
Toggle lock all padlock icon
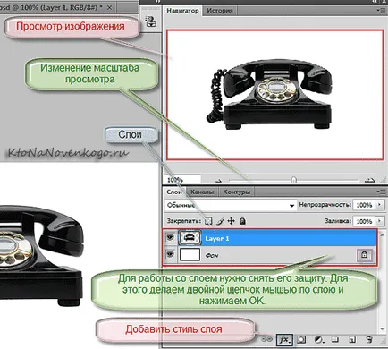pyautogui.click(x=242, y=221)
